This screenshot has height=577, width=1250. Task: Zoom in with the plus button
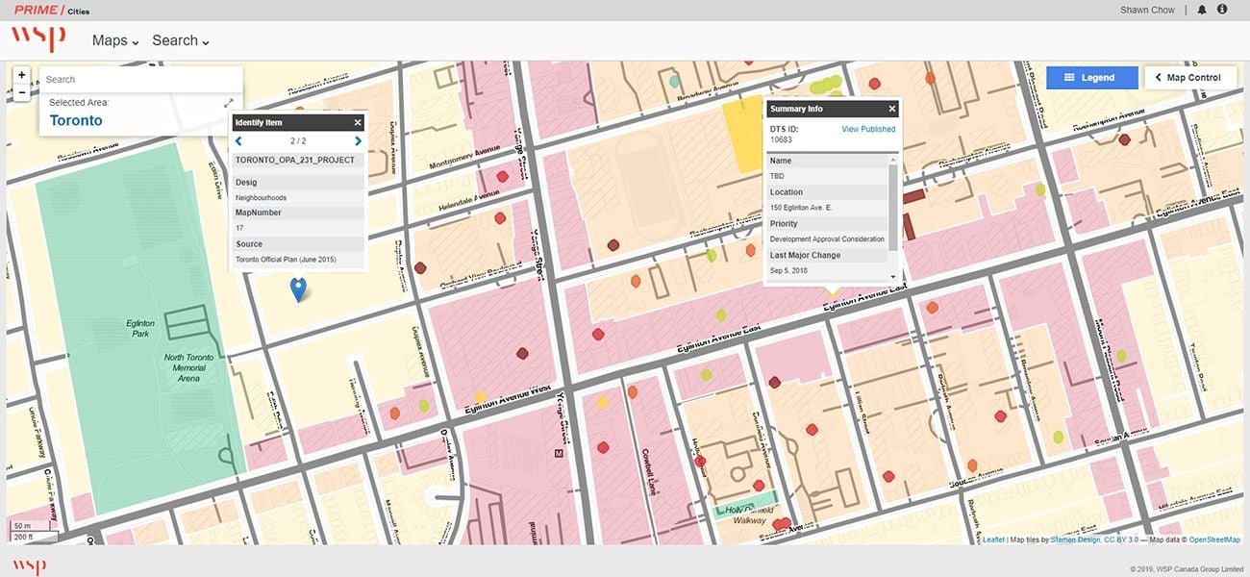[22, 75]
